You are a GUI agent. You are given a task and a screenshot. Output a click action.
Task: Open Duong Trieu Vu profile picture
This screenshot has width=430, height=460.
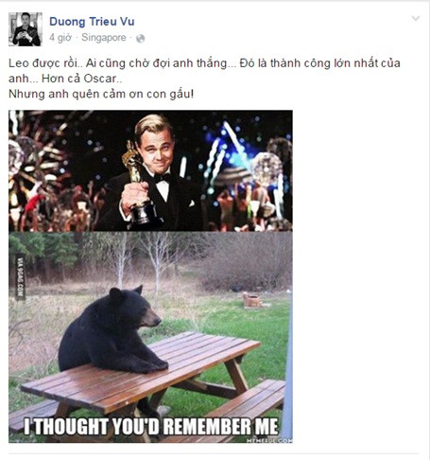26,29
